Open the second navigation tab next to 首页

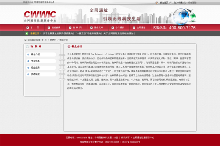click(55, 28)
